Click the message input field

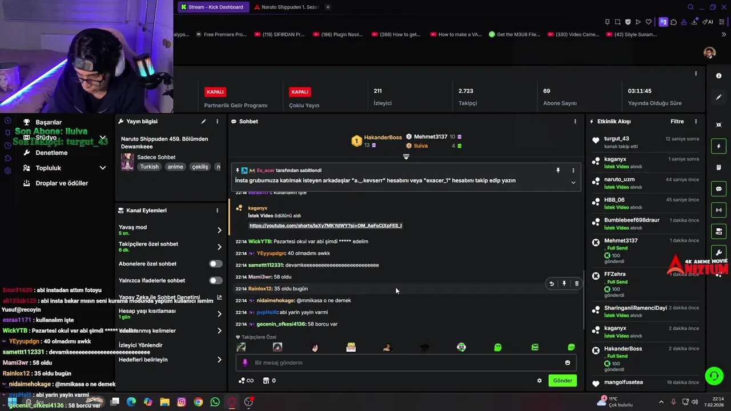point(406,362)
